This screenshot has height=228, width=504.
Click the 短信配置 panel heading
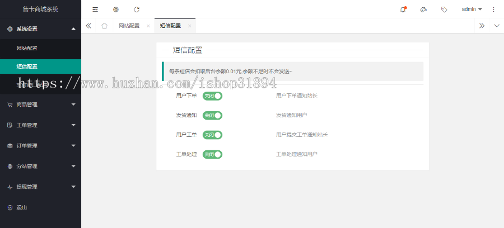pos(188,50)
